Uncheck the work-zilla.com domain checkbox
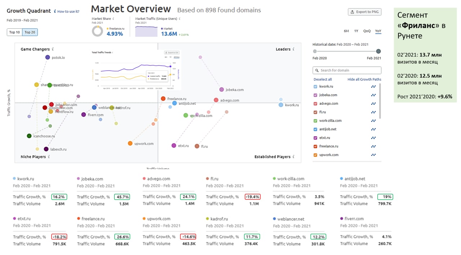 pos(315,121)
